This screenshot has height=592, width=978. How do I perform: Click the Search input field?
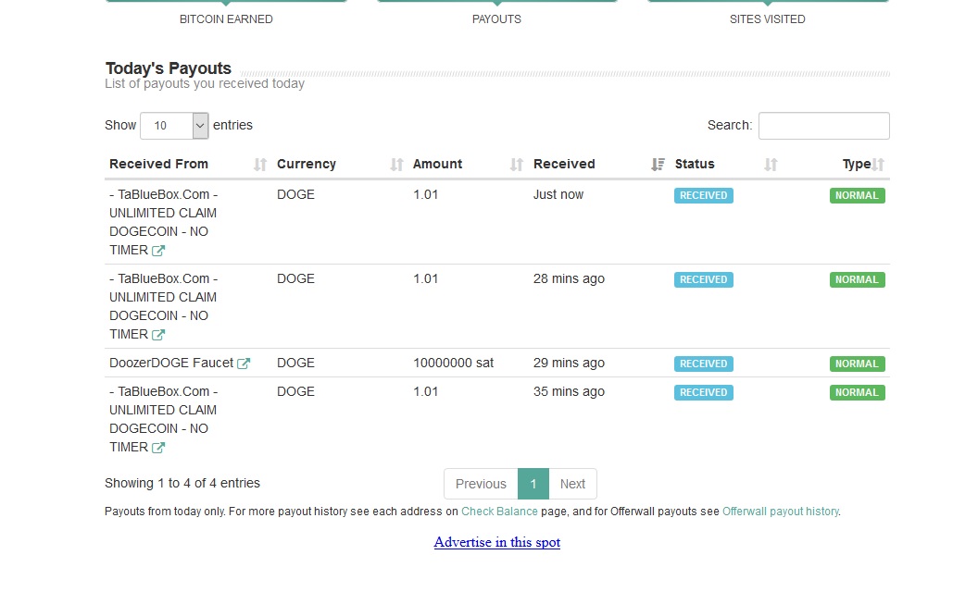click(824, 126)
